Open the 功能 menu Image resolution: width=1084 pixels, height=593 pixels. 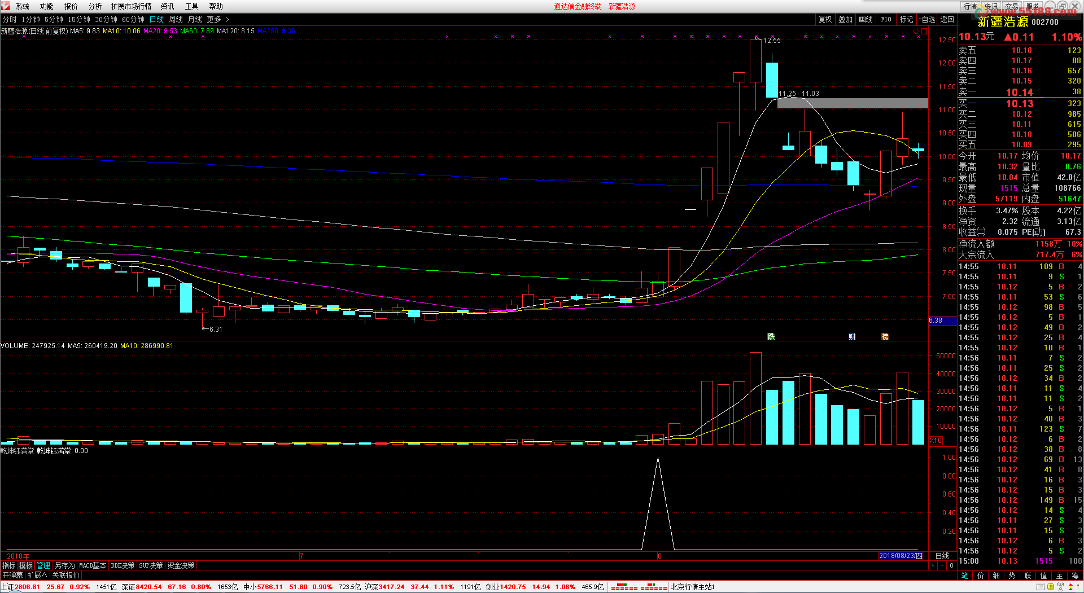click(x=47, y=6)
